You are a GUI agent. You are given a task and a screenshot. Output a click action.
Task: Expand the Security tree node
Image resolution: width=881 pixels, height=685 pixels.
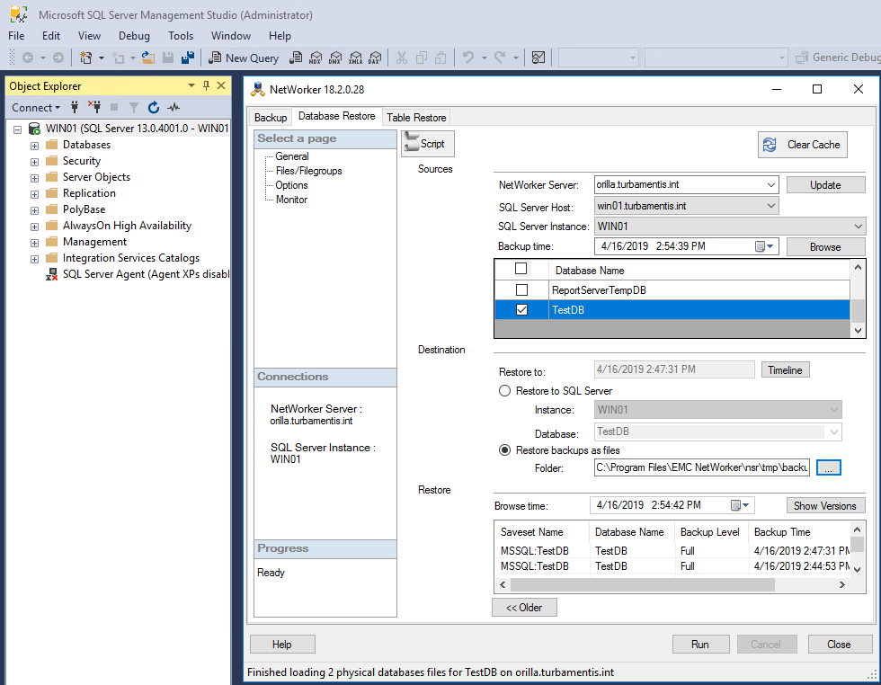point(35,162)
